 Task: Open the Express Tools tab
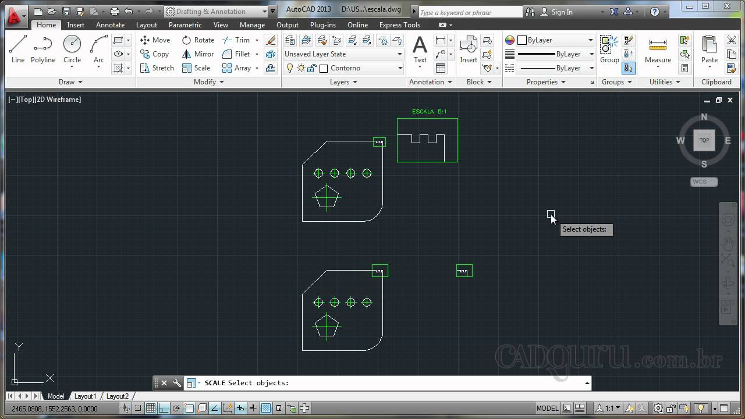tap(399, 25)
